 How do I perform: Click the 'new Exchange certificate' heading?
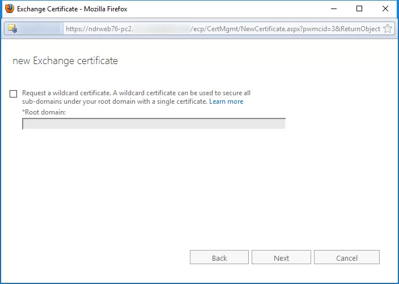point(65,61)
